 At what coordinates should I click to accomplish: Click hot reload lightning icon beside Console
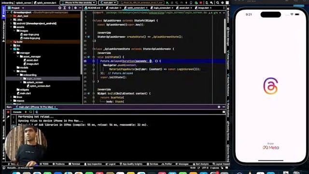coord(26,112)
